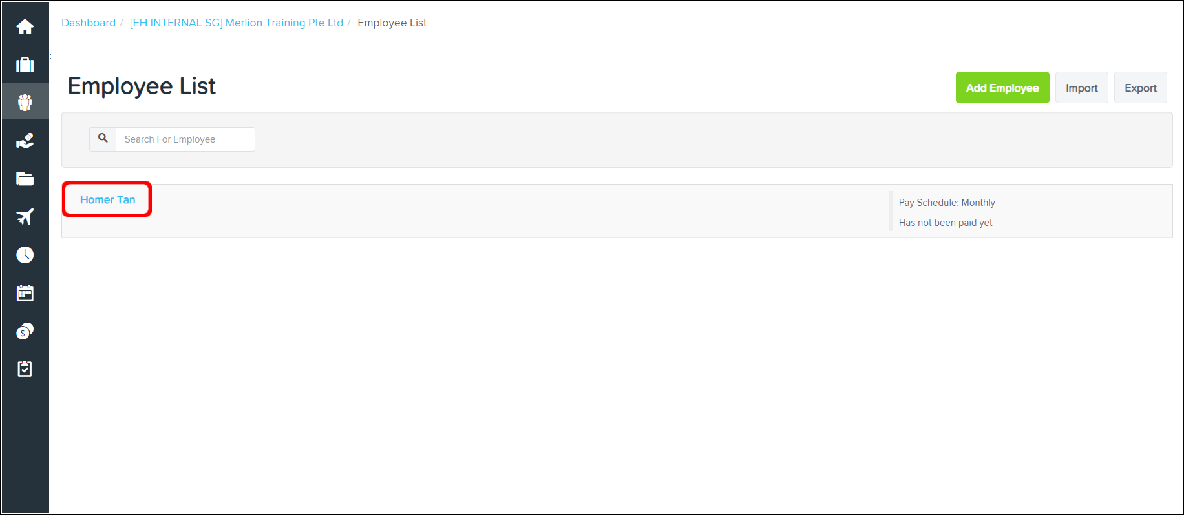1184x515 pixels.
Task: Open the home icon in sidebar
Action: [x=25, y=27]
